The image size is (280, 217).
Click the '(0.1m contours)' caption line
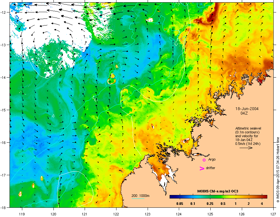pyautogui.click(x=247, y=132)
